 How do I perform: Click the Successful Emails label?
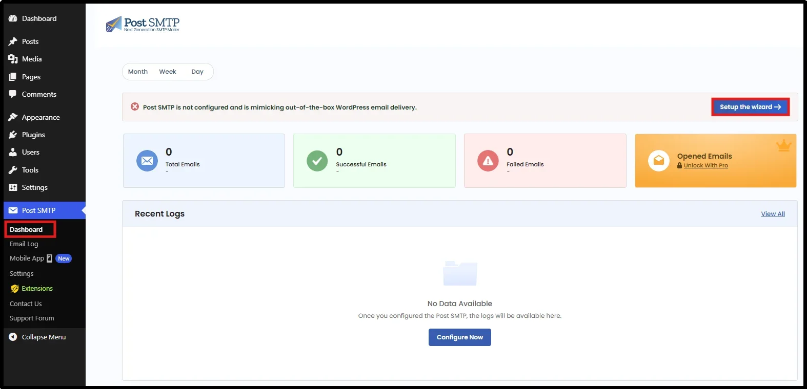(361, 164)
